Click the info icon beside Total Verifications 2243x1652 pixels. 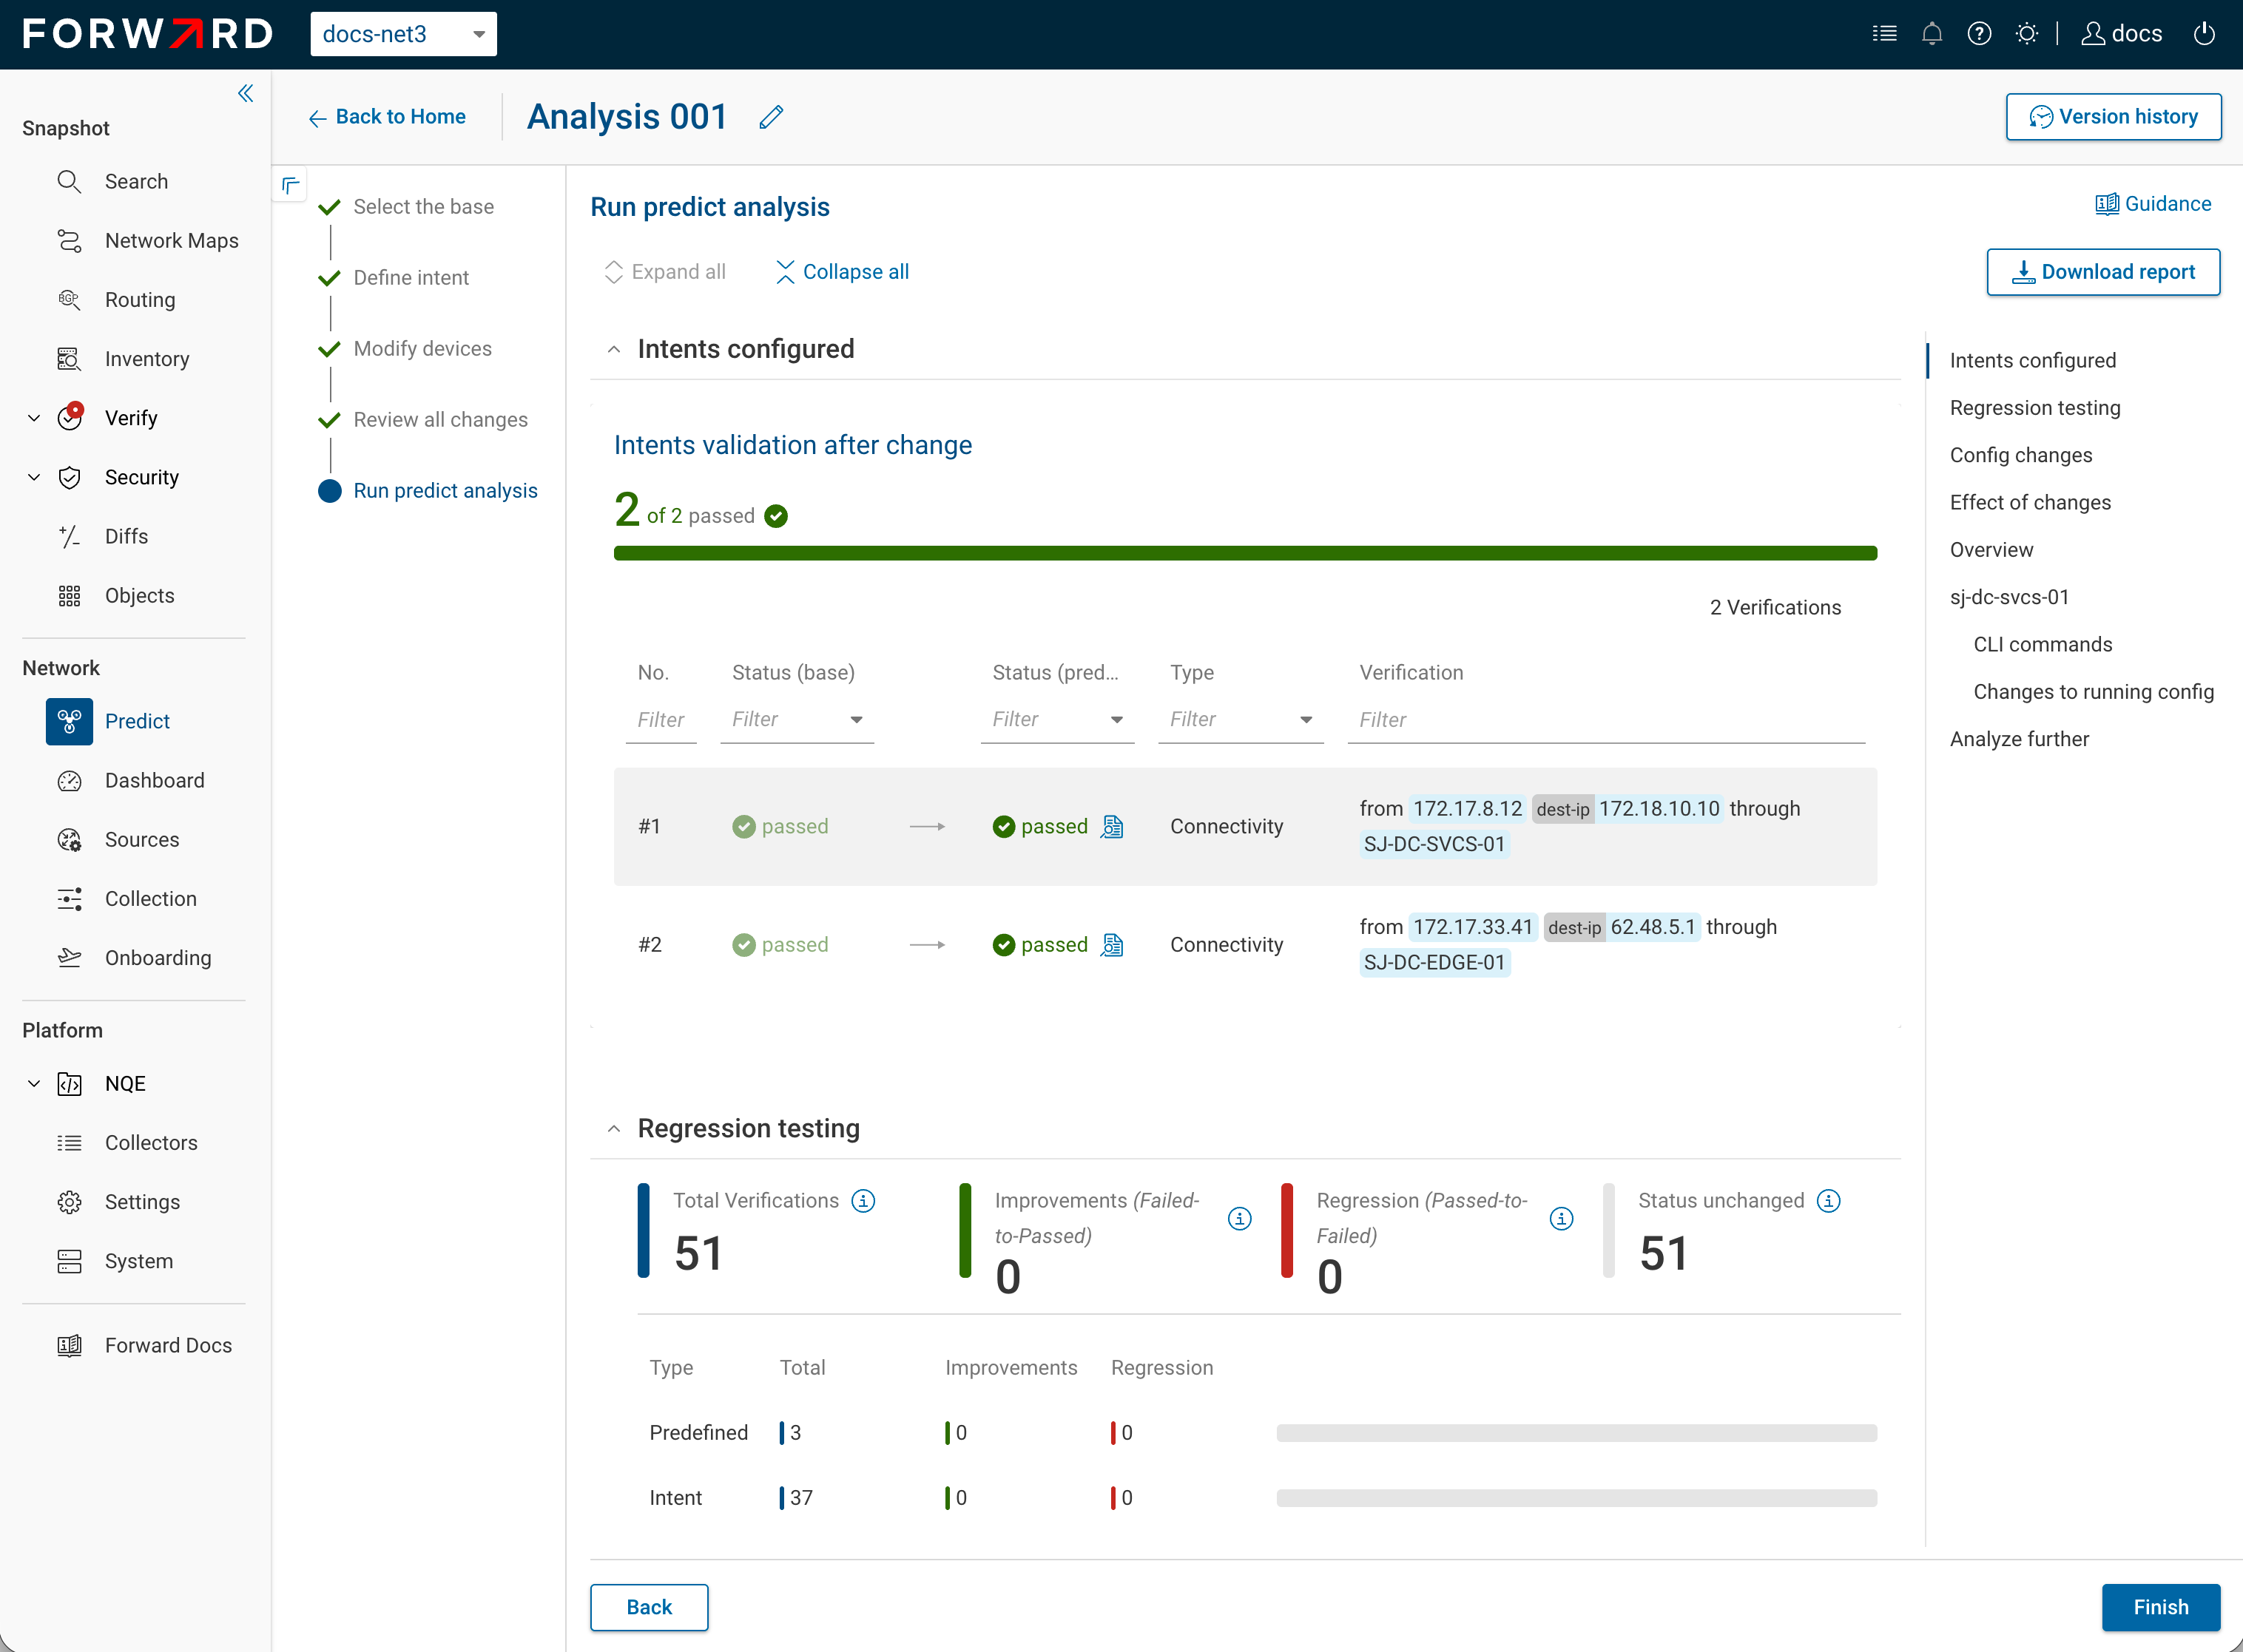pyautogui.click(x=863, y=1200)
